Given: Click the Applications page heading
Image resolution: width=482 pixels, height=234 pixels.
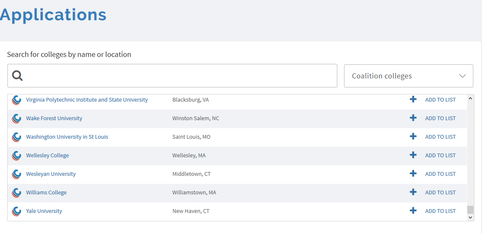Looking at the screenshot, I should pos(53,14).
